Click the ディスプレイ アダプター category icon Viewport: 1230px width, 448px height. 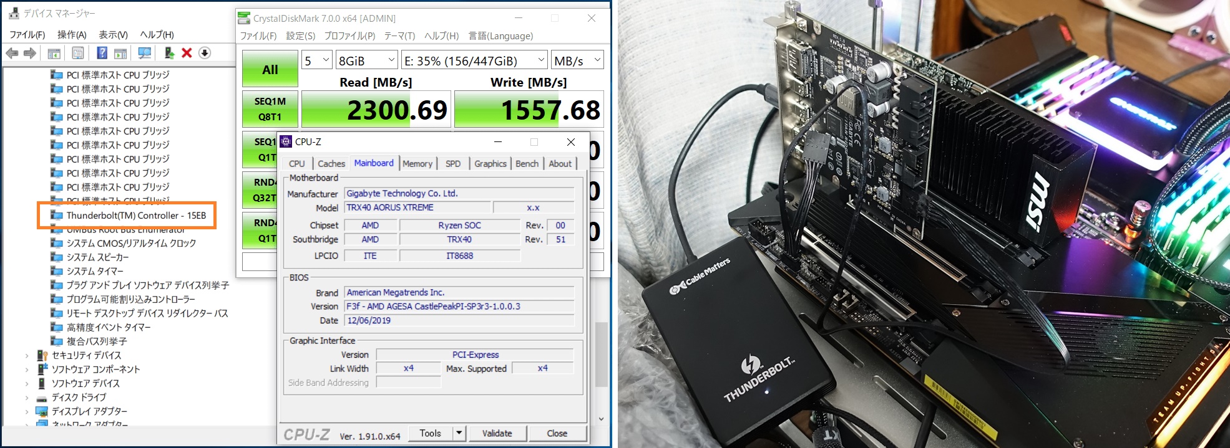42,412
